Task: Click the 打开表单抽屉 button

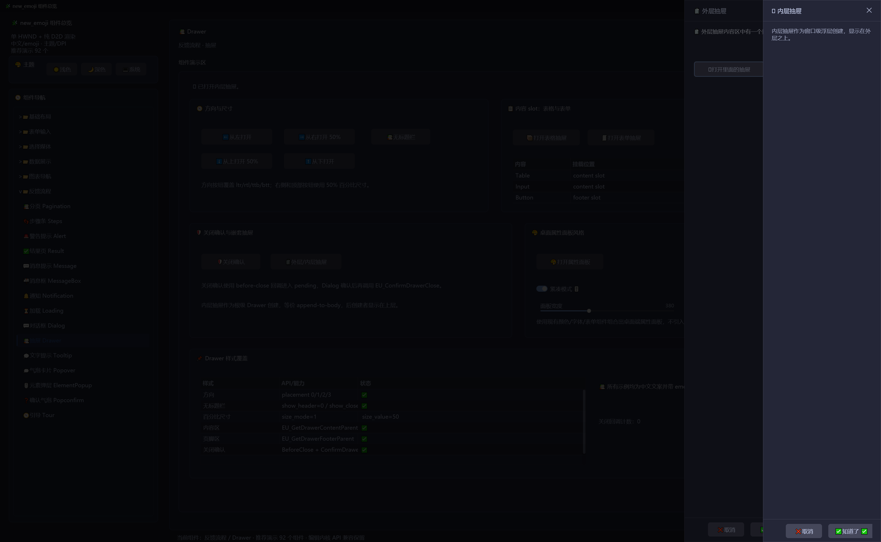Action: [x=621, y=138]
